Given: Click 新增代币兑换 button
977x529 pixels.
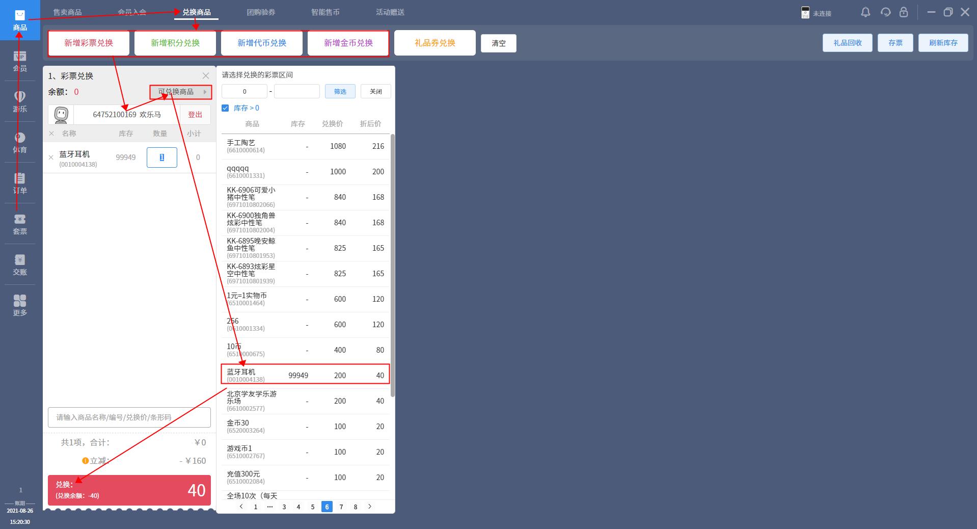Looking at the screenshot, I should tap(262, 43).
